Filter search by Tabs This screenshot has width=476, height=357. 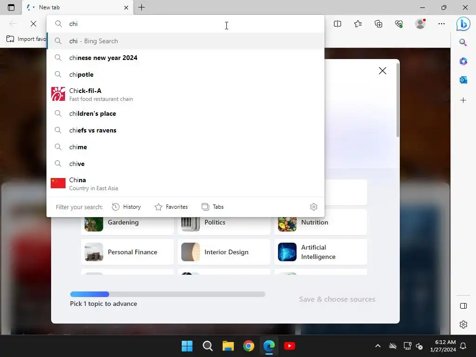pos(213,207)
